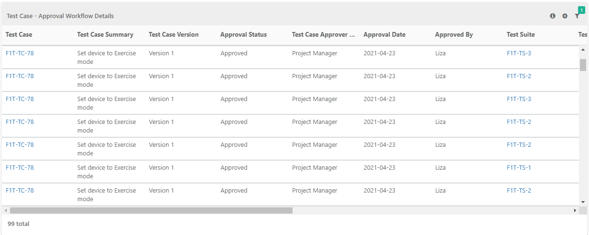Click the Test Case Approver column header
589x235 pixels.
[324, 34]
